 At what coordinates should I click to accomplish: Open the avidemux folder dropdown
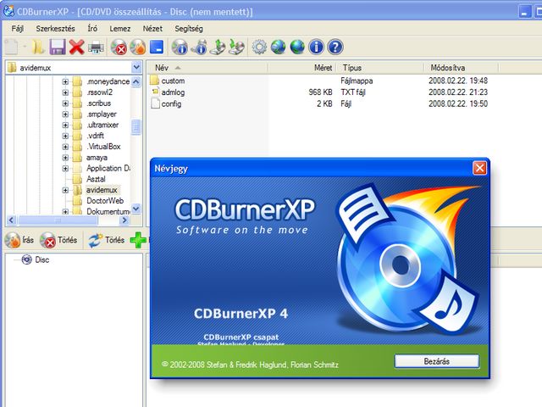tap(136, 68)
